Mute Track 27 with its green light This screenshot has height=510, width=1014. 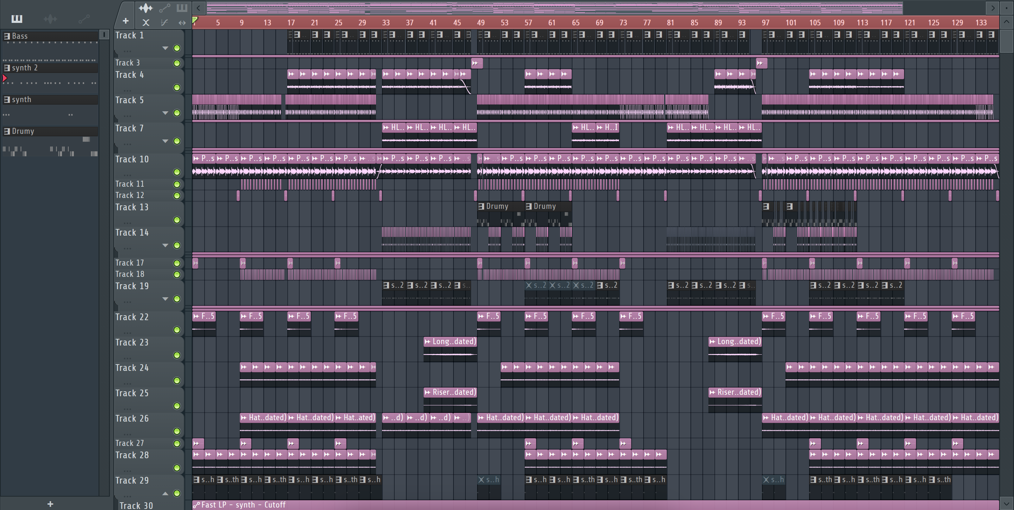(x=177, y=443)
